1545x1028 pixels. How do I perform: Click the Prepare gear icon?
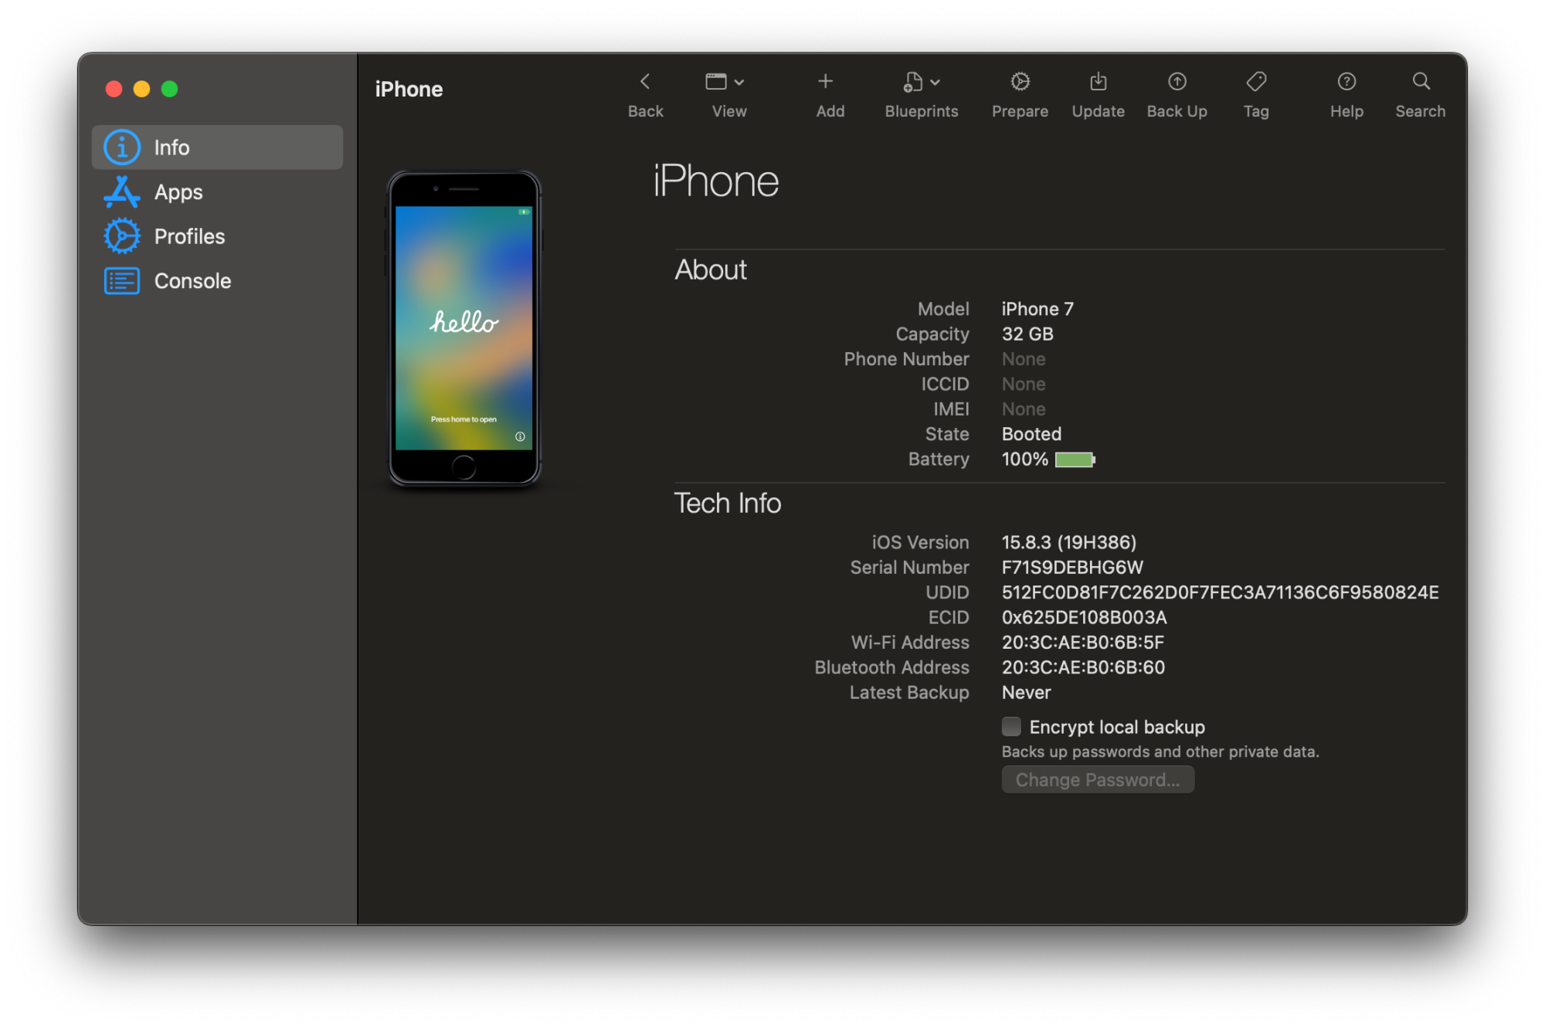click(1020, 81)
